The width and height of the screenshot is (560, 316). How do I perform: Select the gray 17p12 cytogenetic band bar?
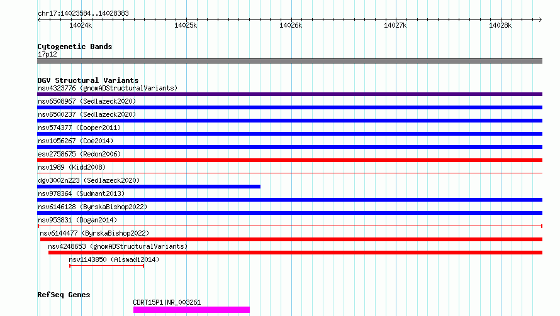pos(289,61)
